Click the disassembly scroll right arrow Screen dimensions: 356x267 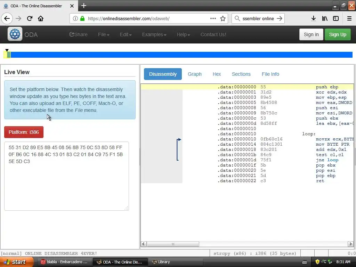point(350,244)
